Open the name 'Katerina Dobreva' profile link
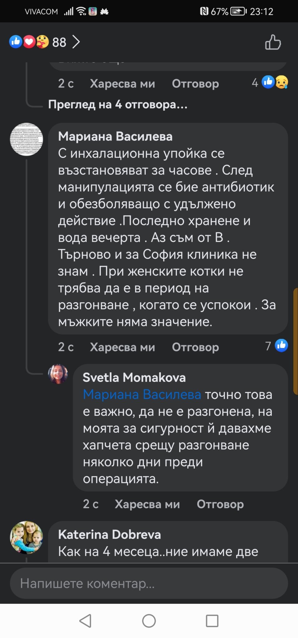The height and width of the screenshot is (638, 298). point(109,535)
